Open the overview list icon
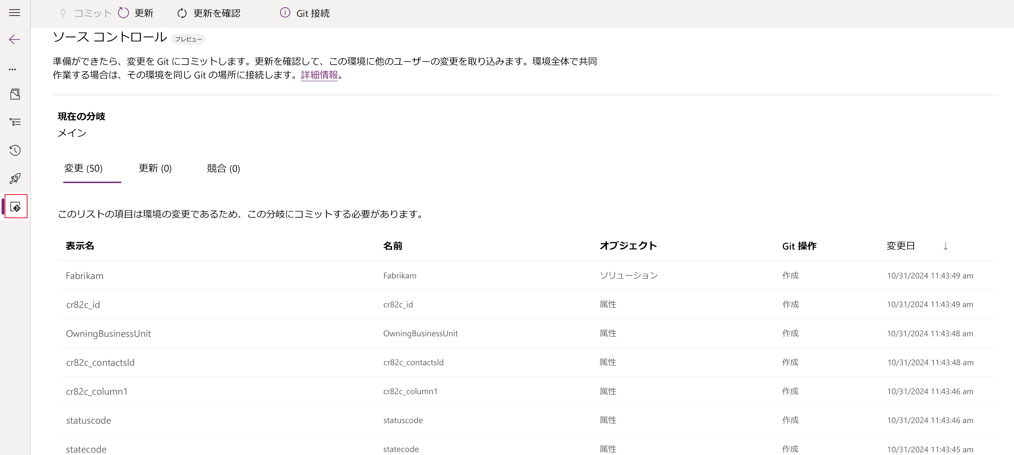1014x455 pixels. pos(15,122)
